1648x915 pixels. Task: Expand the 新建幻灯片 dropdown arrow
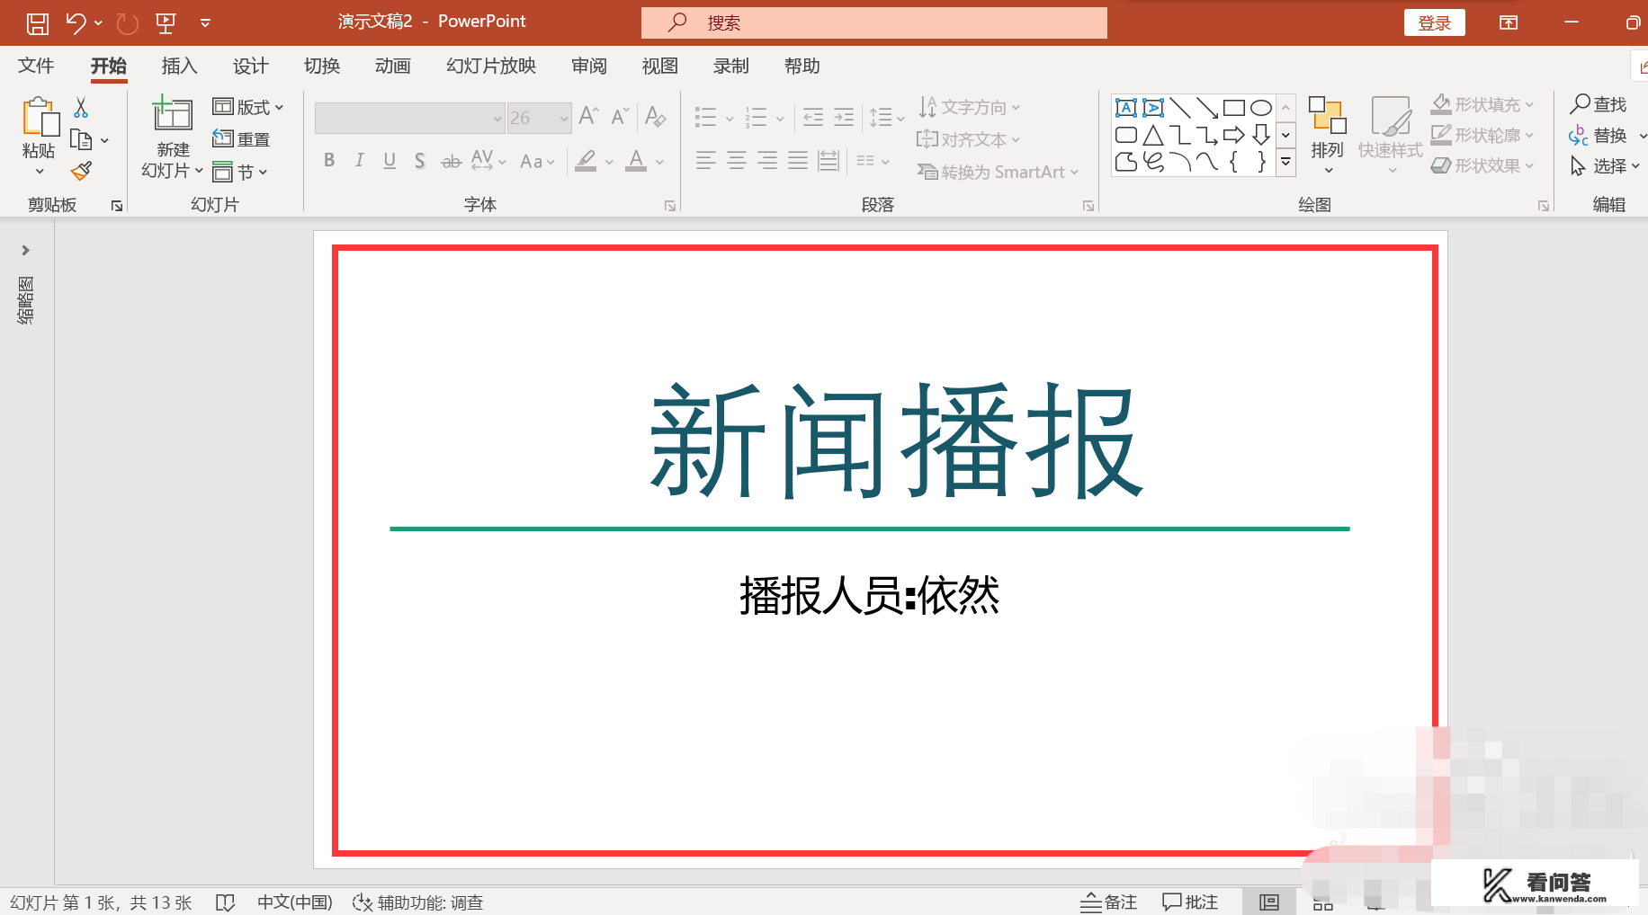coord(199,171)
